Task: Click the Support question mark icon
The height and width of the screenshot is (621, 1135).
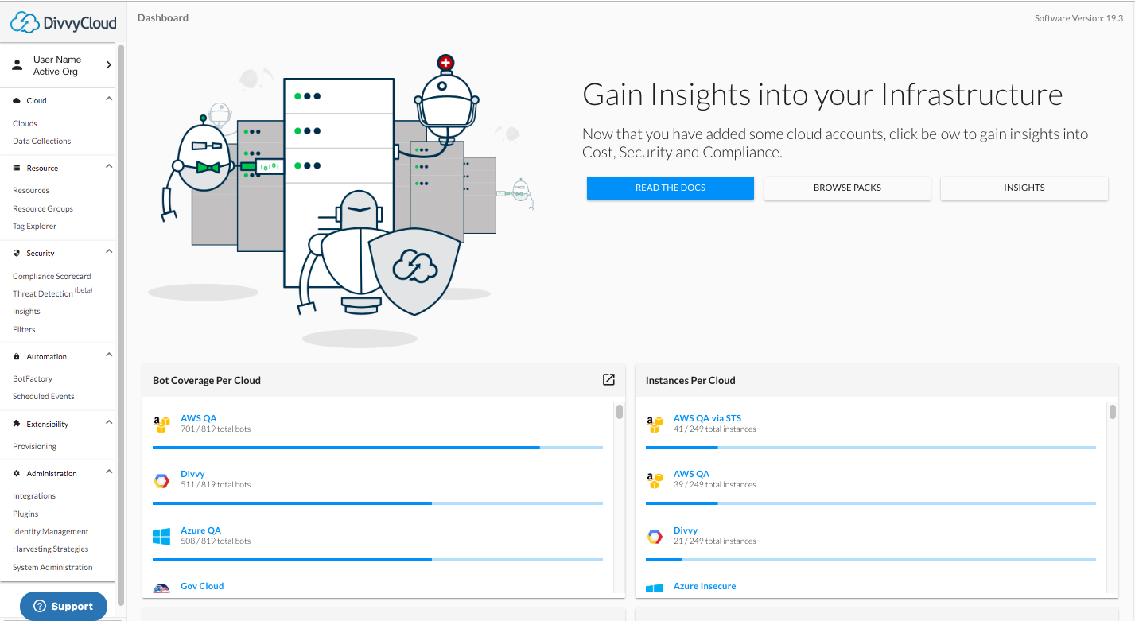Action: tap(38, 607)
